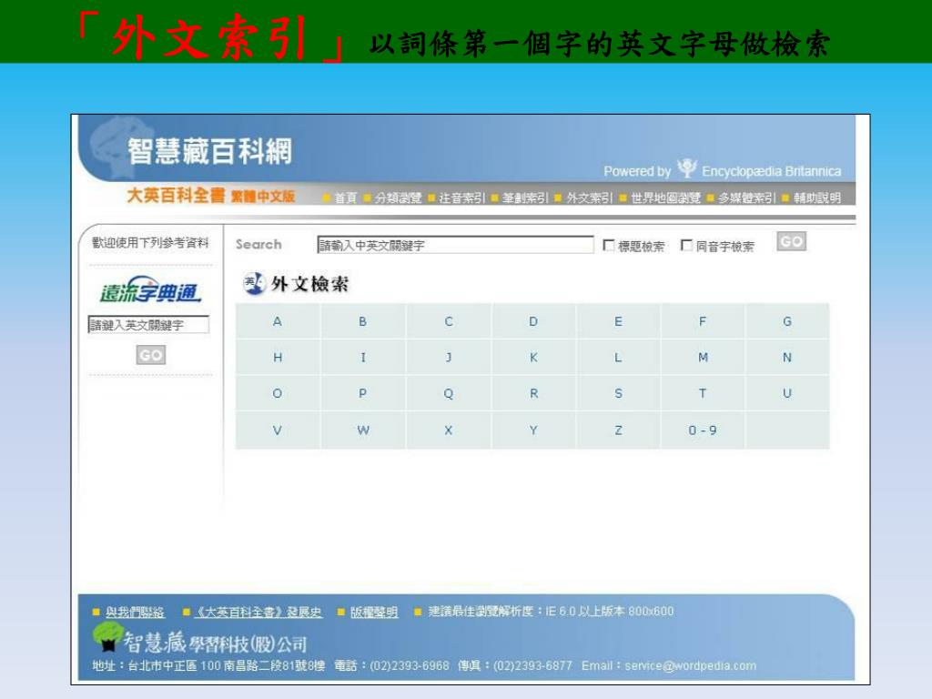This screenshot has width=932, height=699.
Task: Select letter J in the index
Action: (x=449, y=357)
